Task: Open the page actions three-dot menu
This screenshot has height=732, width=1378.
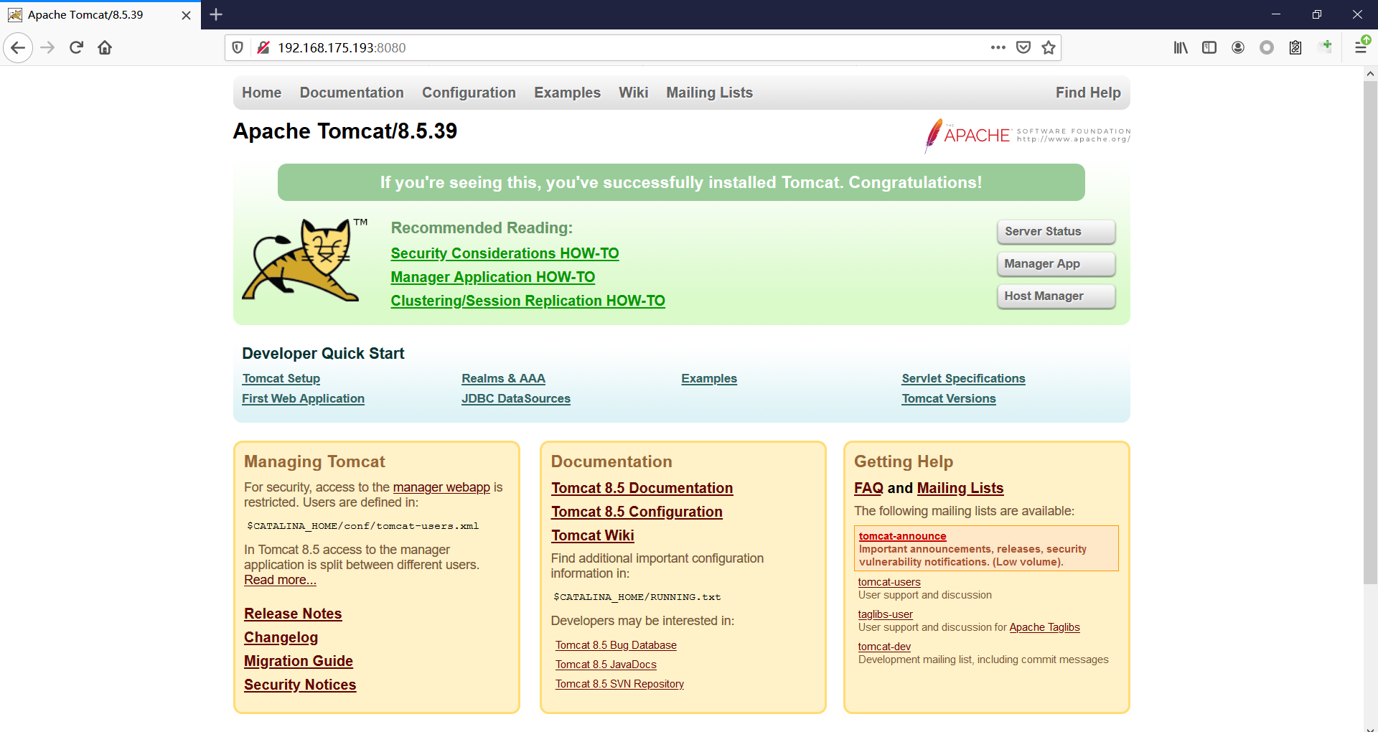Action: pyautogui.click(x=998, y=48)
